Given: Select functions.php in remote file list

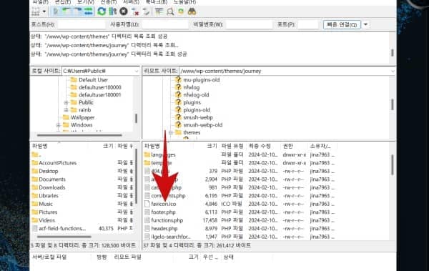Looking at the screenshot, I should pos(167,220).
